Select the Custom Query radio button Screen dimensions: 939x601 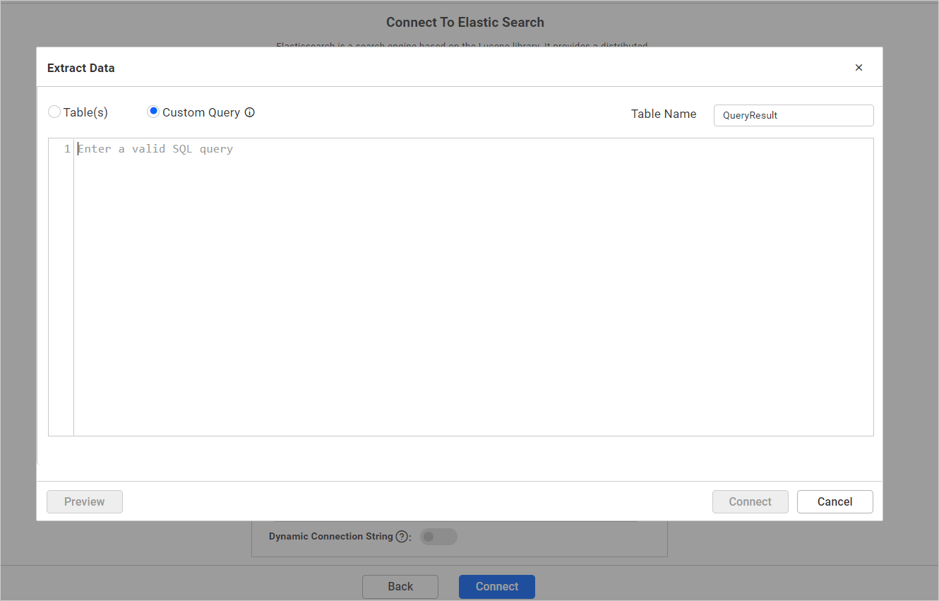[153, 112]
